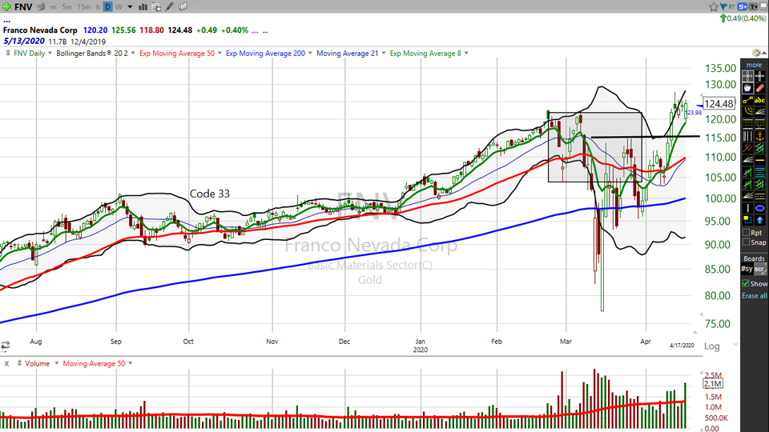Click the blue flag icon
769x432 pixels.
coord(723,6)
